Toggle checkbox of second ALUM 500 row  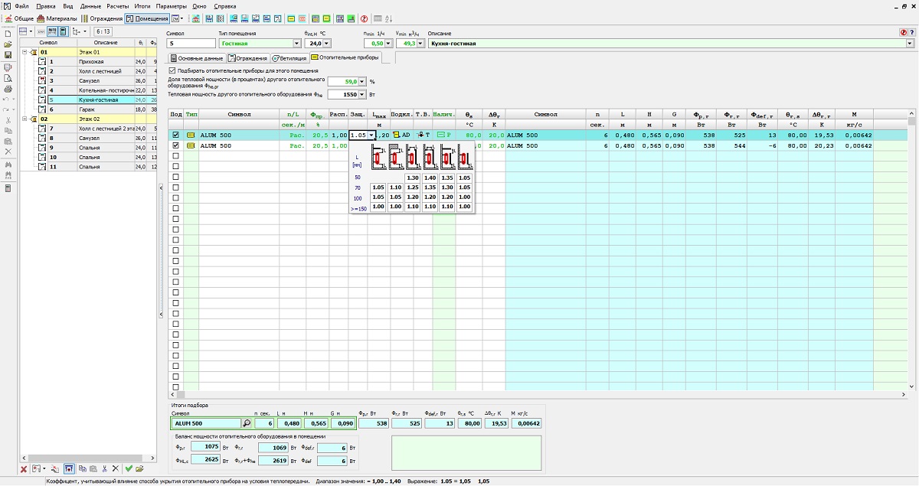coord(176,145)
